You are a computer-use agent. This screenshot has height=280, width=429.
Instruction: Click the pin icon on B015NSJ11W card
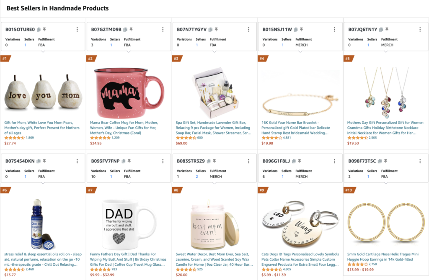[302, 29]
